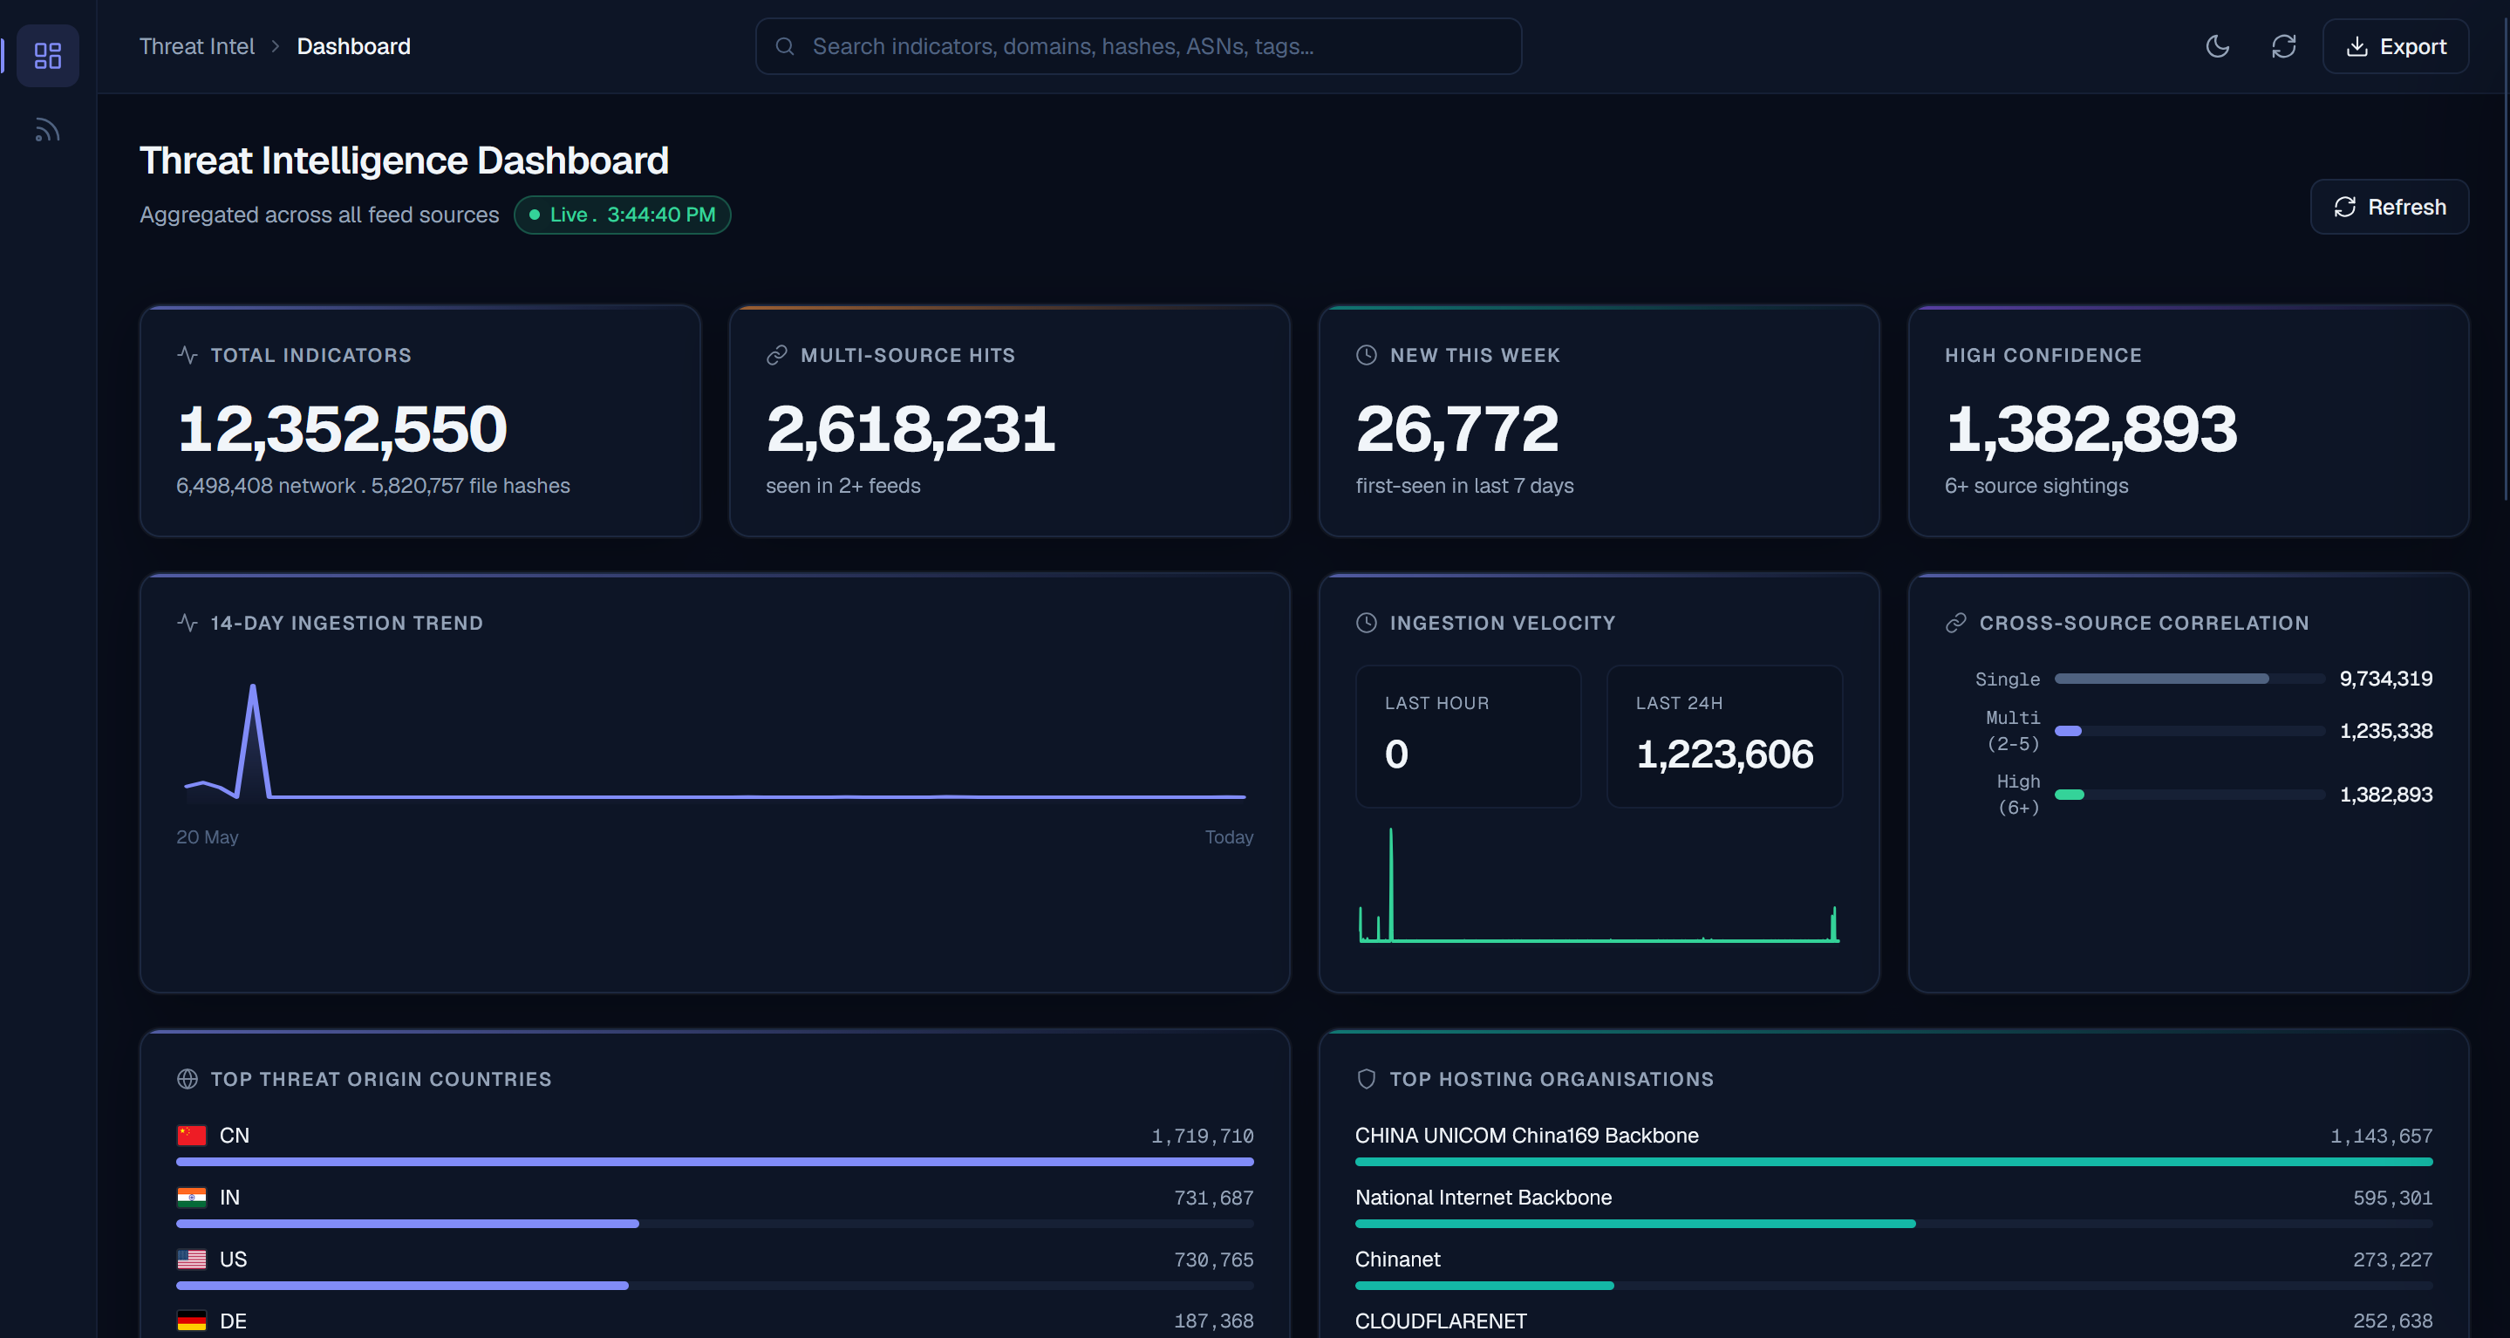Click the Multi-Source Hits link icon
2510x1338 pixels.
point(776,355)
